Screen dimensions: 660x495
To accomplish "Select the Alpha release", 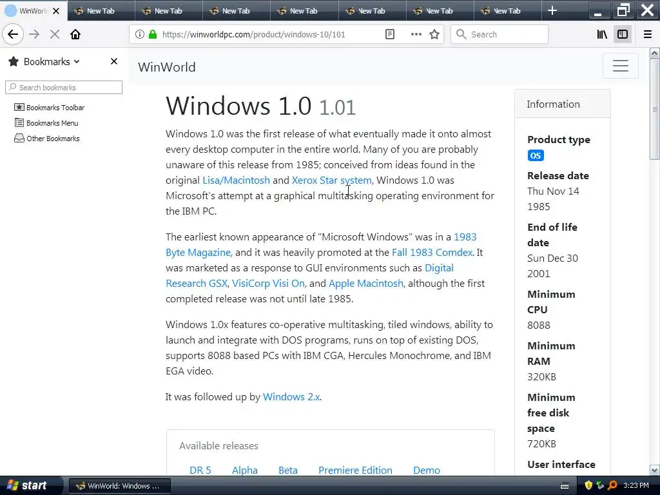I will tap(244, 470).
